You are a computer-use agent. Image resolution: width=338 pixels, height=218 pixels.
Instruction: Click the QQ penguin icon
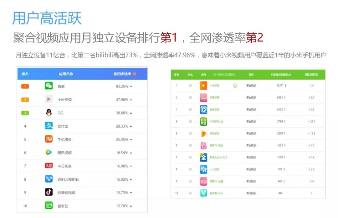pos(49,113)
